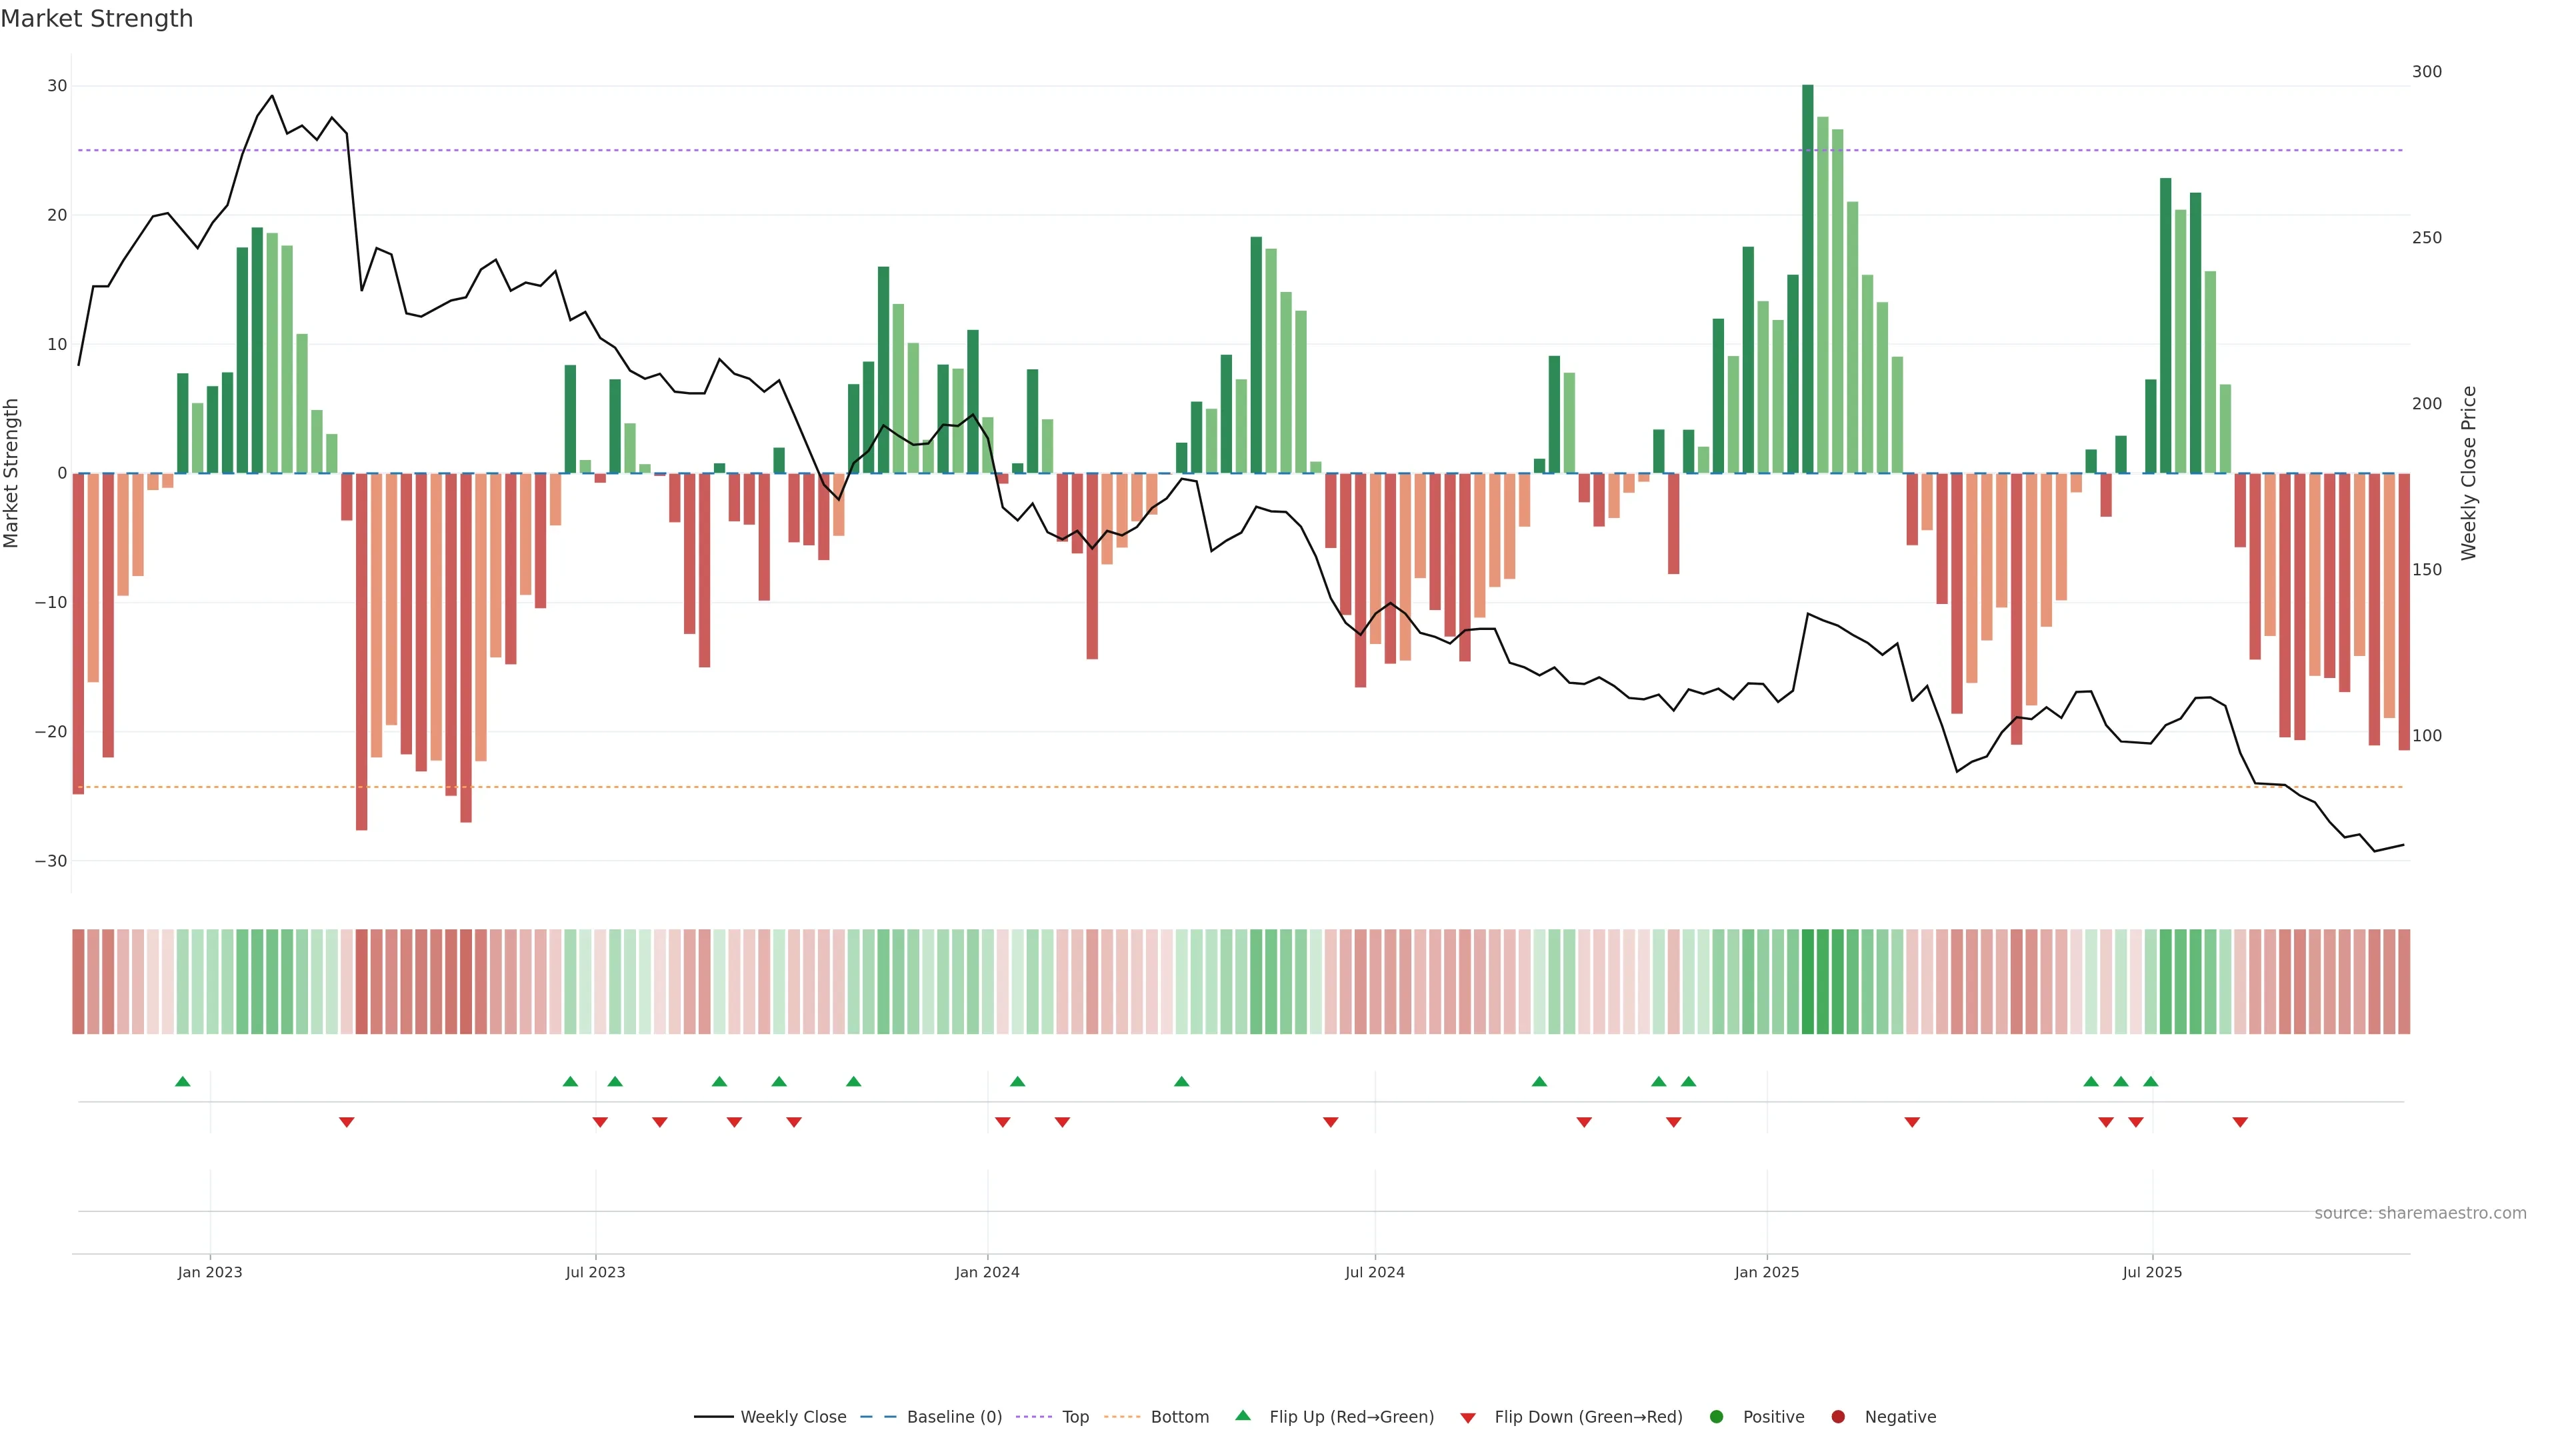Screen dimensions: 2560x1440
Task: Click the green Positive circle in legend
Action: click(x=1716, y=1417)
